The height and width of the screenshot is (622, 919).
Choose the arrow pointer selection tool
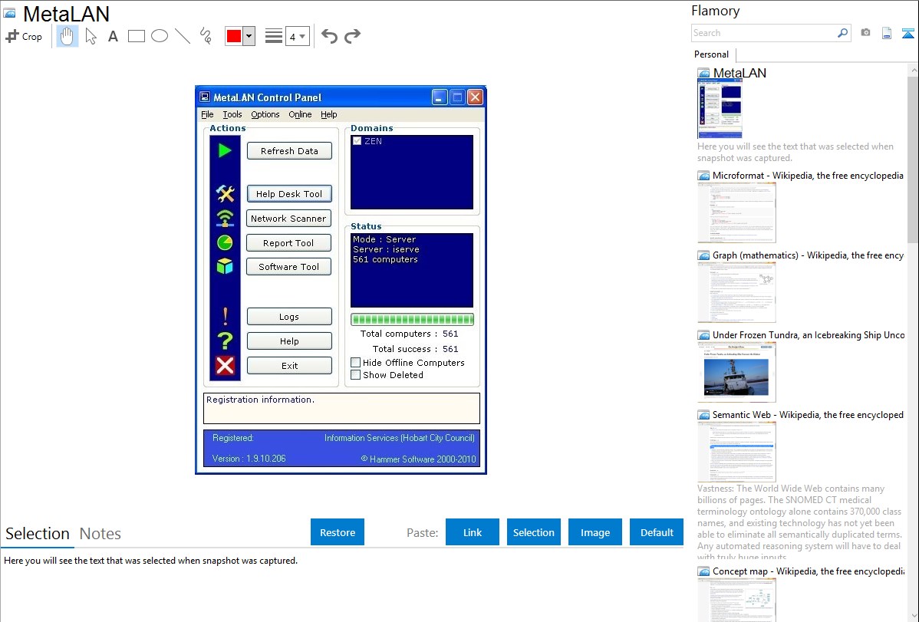pyautogui.click(x=91, y=36)
